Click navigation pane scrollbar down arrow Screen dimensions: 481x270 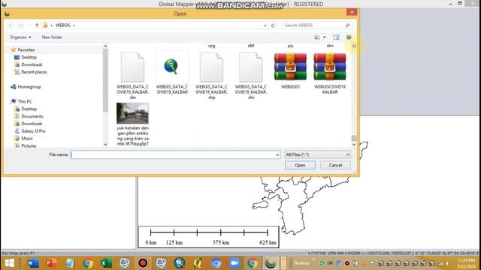[x=105, y=144]
